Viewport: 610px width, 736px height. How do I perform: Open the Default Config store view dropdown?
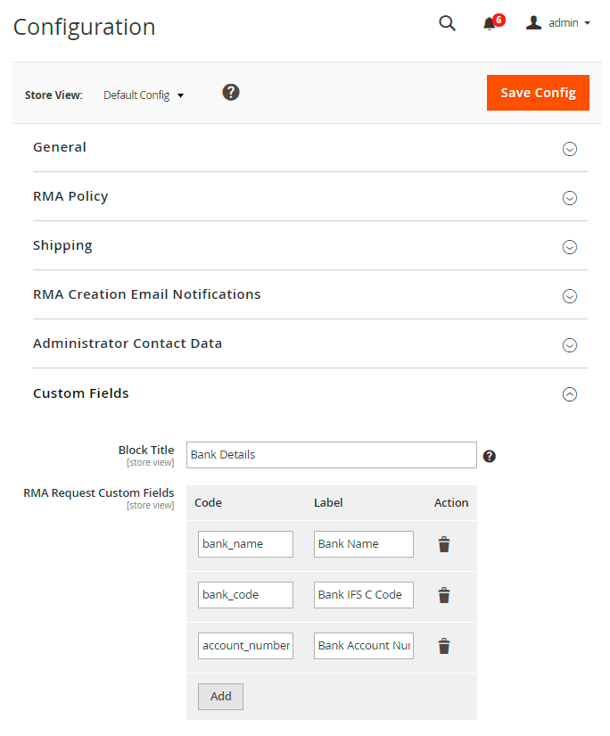point(143,95)
